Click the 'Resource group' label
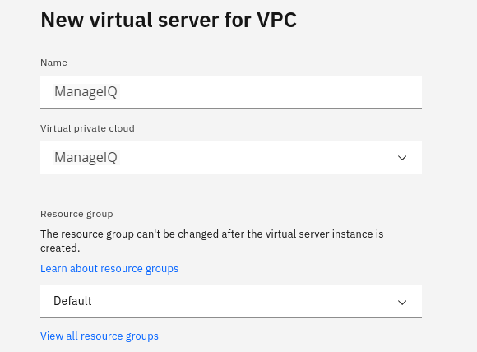Screen dimensions: 477x352 76,214
